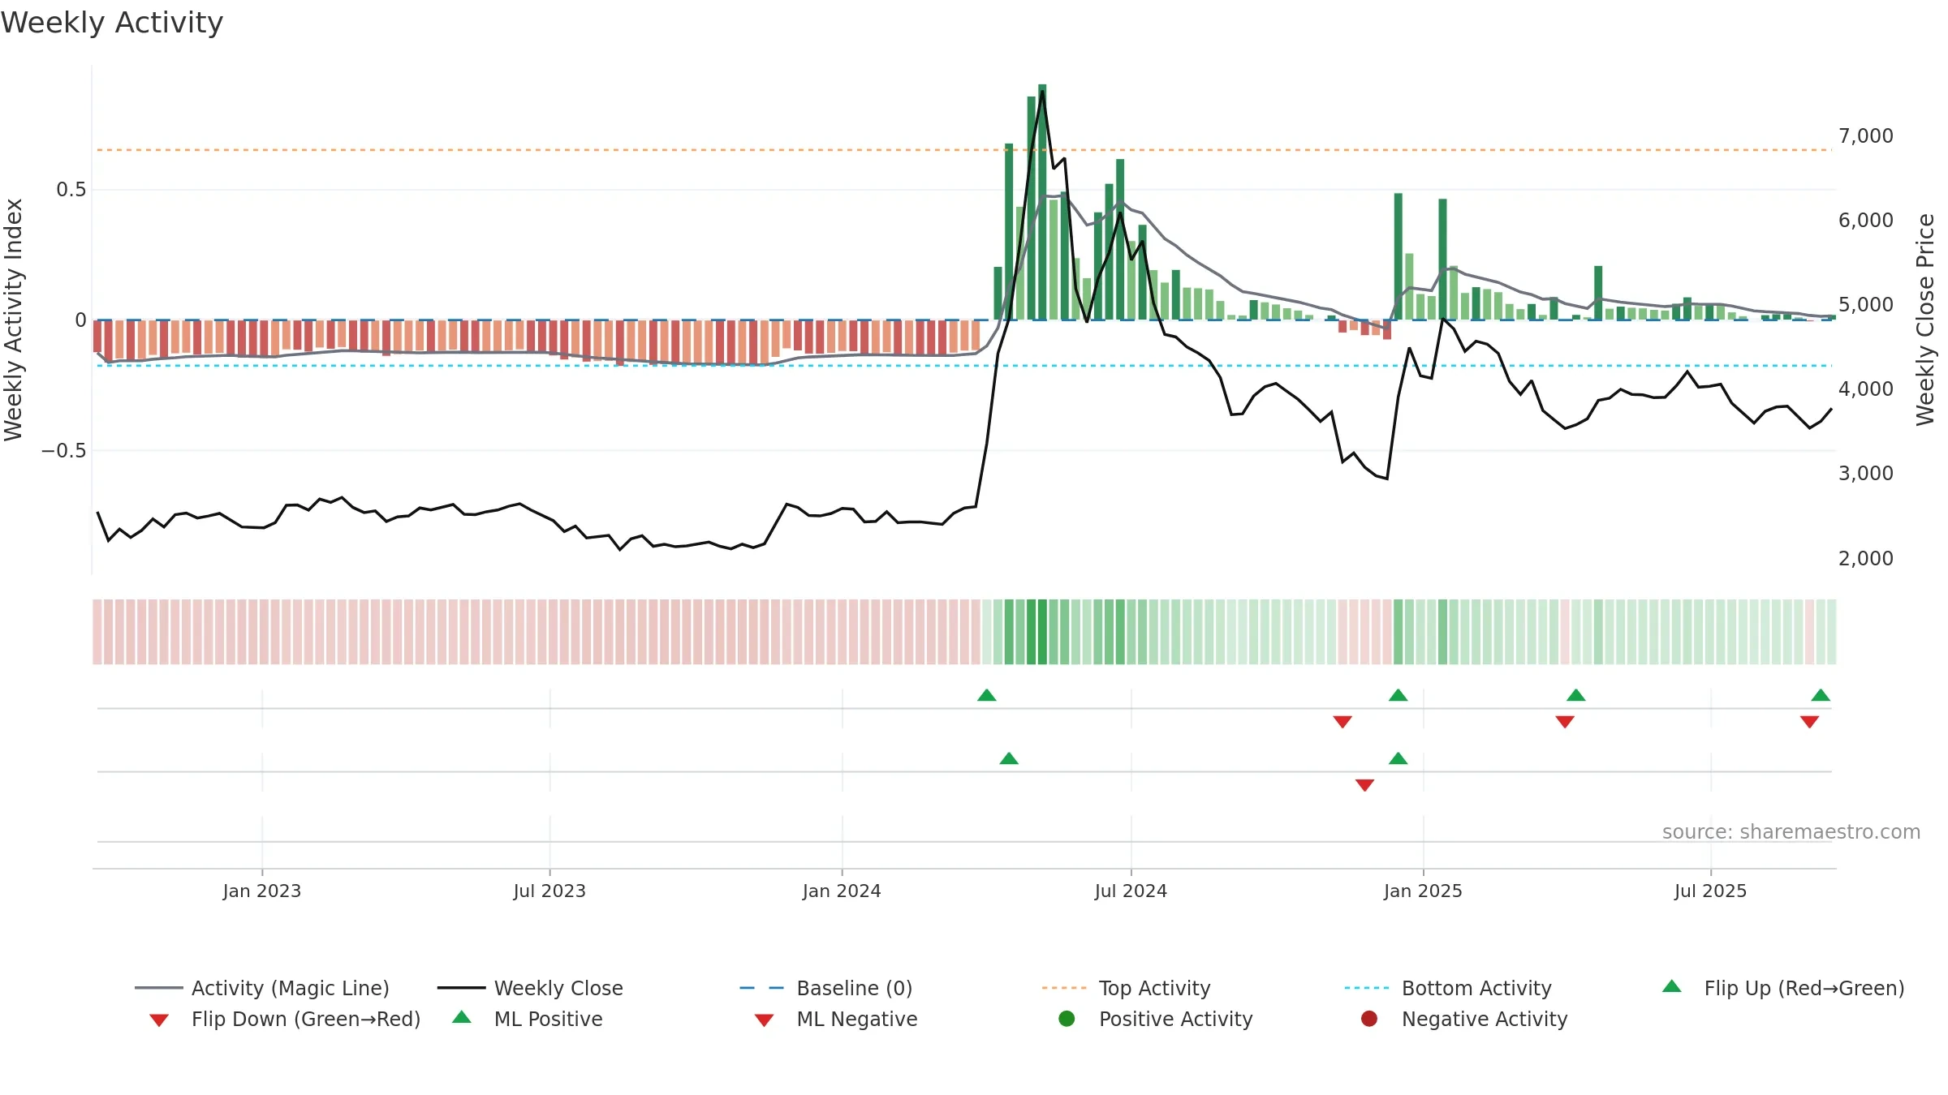Click Jul 2024 x-axis label
The image size is (1948, 1095).
(x=1131, y=891)
